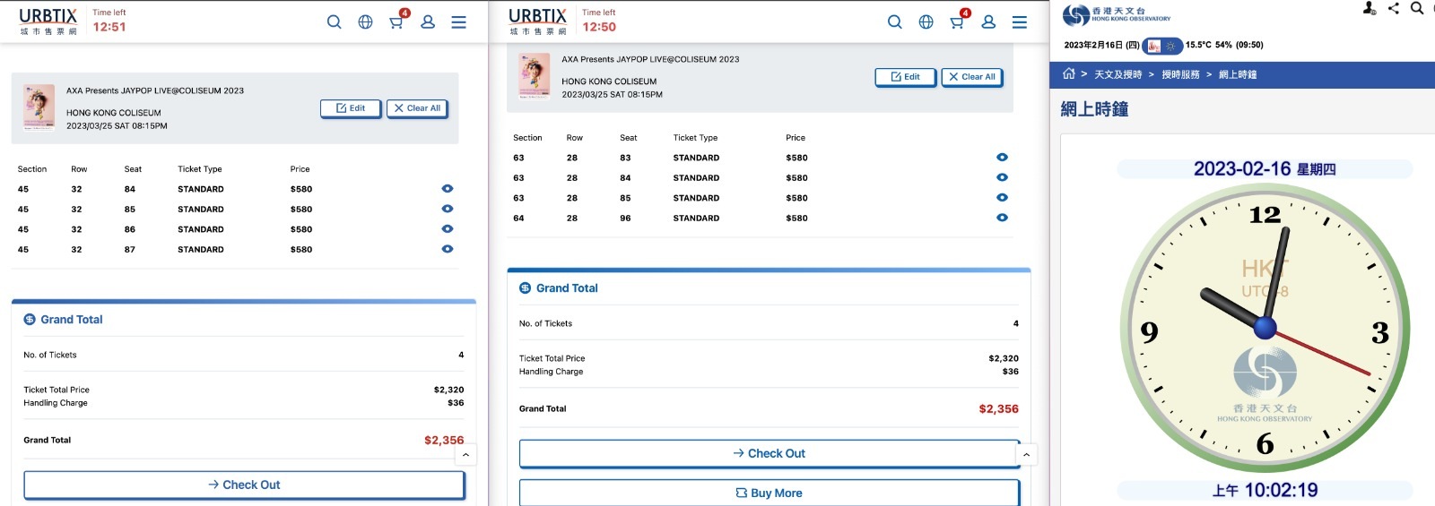Click Edit button in left URBTIX window

point(351,108)
